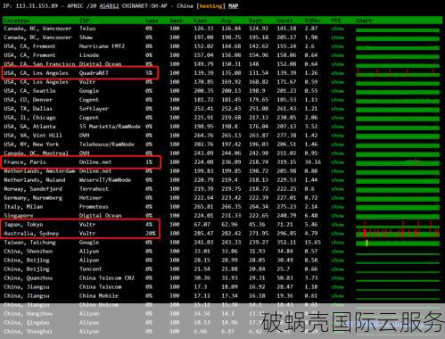Click the latency chart for Sydney Vultr row
Viewport: 445px width, 339px height.
pos(398,234)
